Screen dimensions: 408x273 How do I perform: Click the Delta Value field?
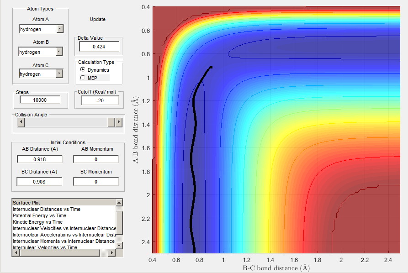[x=99, y=47]
